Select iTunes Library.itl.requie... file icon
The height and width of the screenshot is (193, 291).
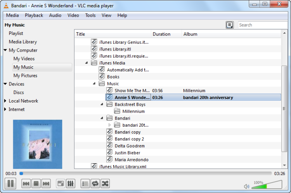(94, 56)
